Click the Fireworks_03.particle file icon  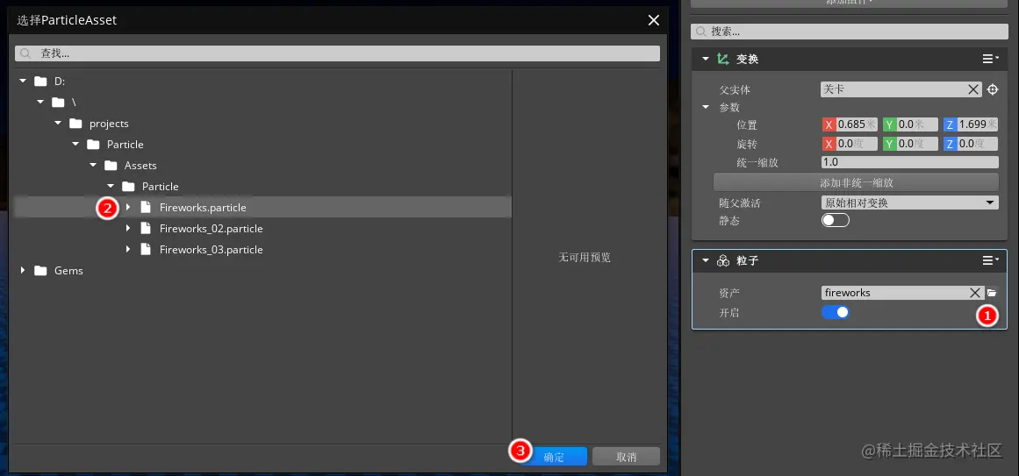(x=147, y=249)
